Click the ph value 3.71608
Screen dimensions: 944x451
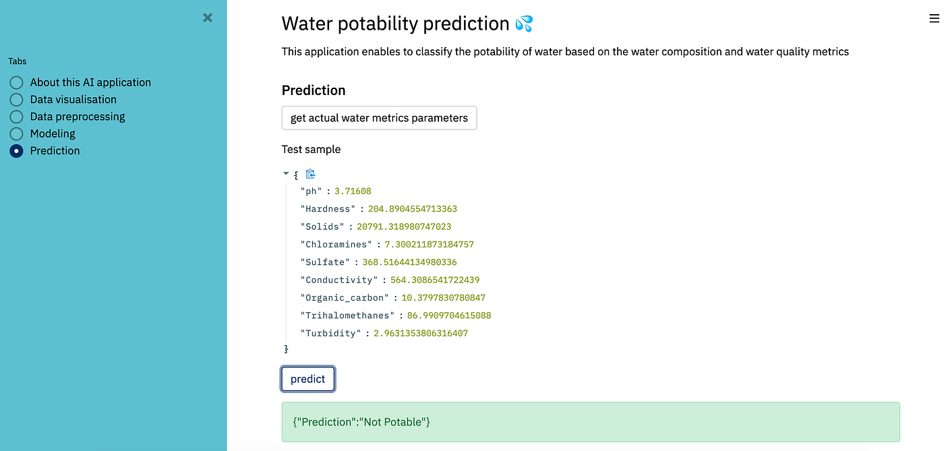[x=353, y=191]
